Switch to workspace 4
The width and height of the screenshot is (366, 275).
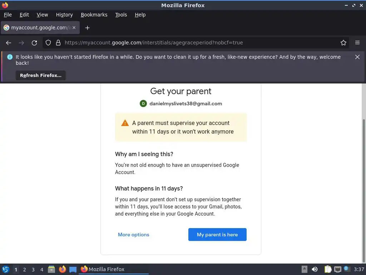[42, 270]
